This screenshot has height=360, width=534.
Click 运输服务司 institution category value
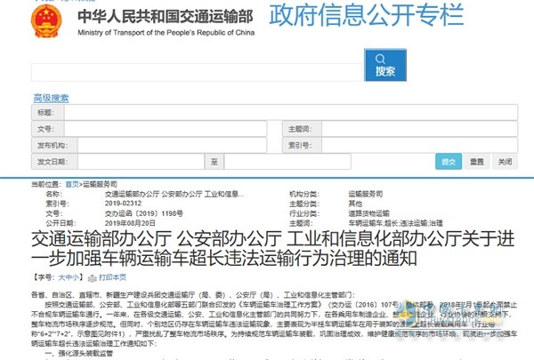coord(366,194)
